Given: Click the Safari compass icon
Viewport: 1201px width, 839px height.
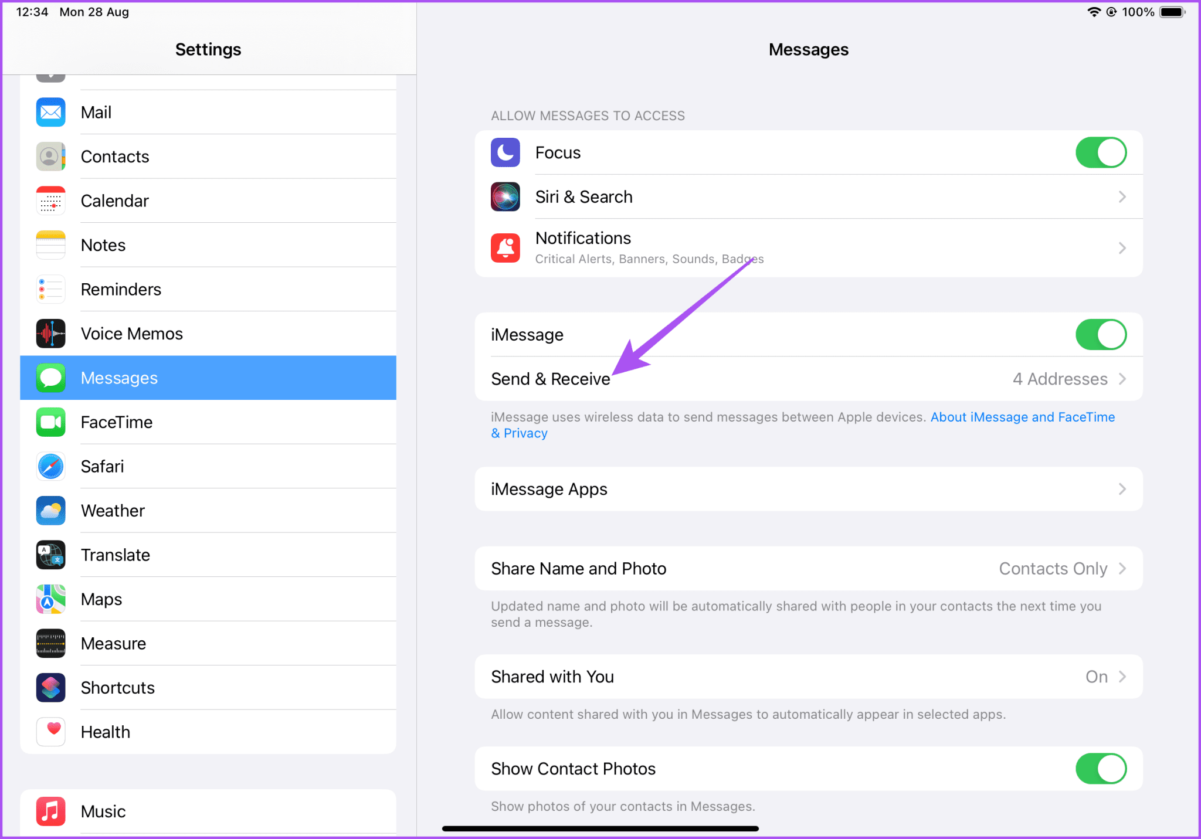Looking at the screenshot, I should [50, 466].
